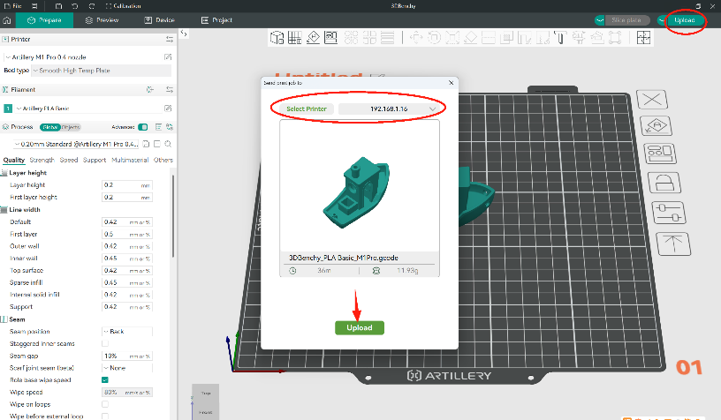Open the Slice plate dropdown arrow
Image resolution: width=721 pixels, height=420 pixels.
coord(600,20)
